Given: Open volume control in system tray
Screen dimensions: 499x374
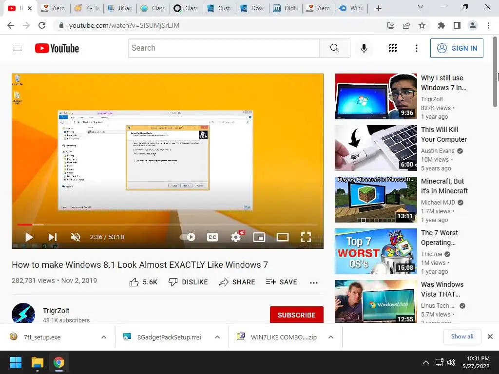Looking at the screenshot, I should [x=451, y=362].
